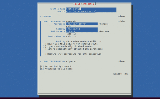
Task: Hide the IPv4 CONFIGURATION section
Action: pos(121,21)
